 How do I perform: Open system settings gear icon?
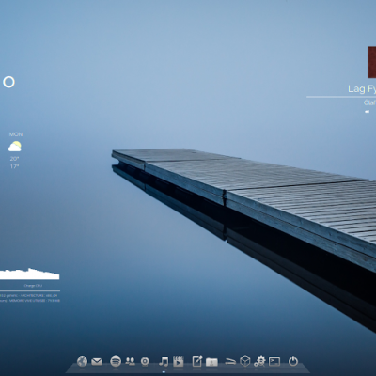tap(259, 361)
